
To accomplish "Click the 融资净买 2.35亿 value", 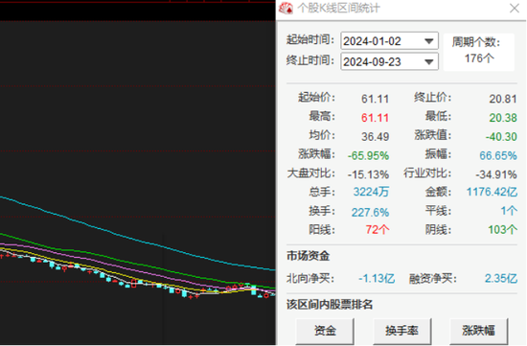I will tap(501, 278).
